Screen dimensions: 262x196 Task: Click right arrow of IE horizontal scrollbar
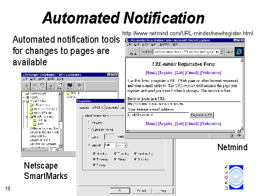[x=238, y=131]
